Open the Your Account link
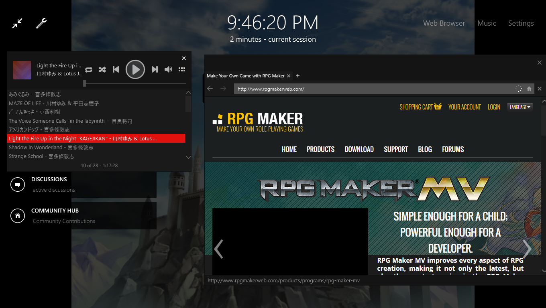 point(465,107)
